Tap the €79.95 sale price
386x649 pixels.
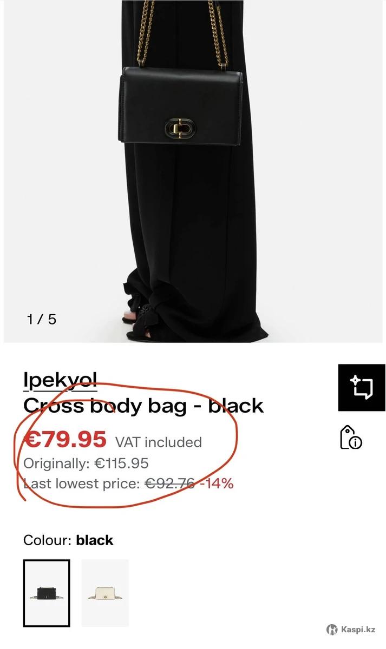click(x=65, y=440)
